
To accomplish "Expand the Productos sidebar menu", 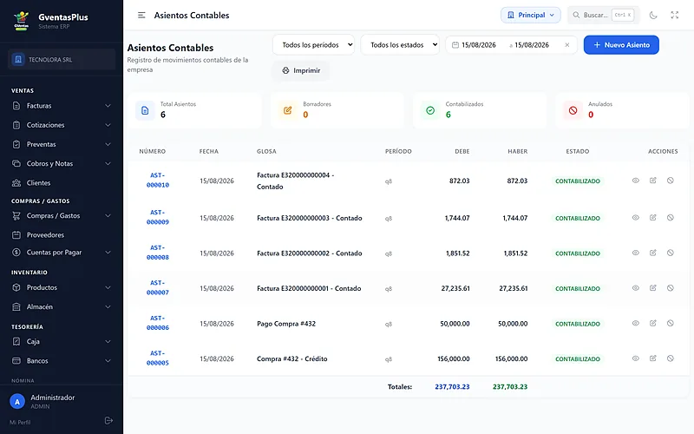I will (62, 287).
